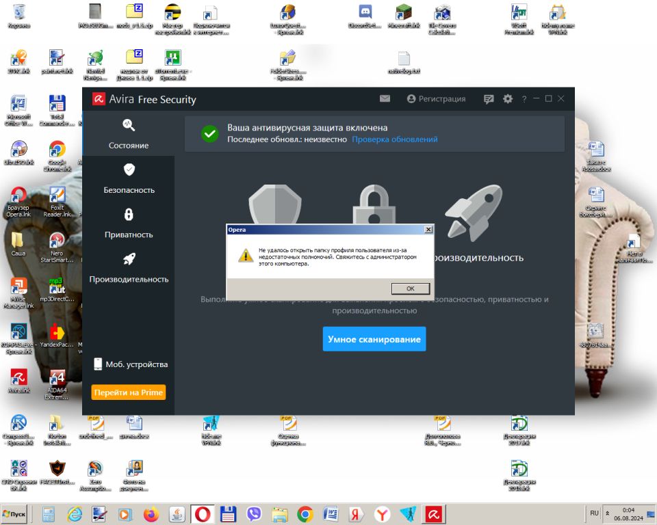
Task: Go to the Приватность sidebar section
Action: [x=129, y=224]
